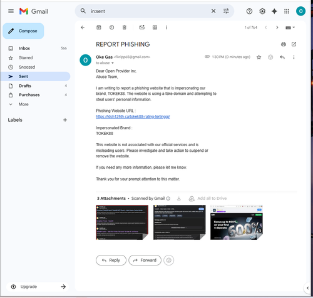Click the sender name 'Oke Gas'

click(104, 57)
